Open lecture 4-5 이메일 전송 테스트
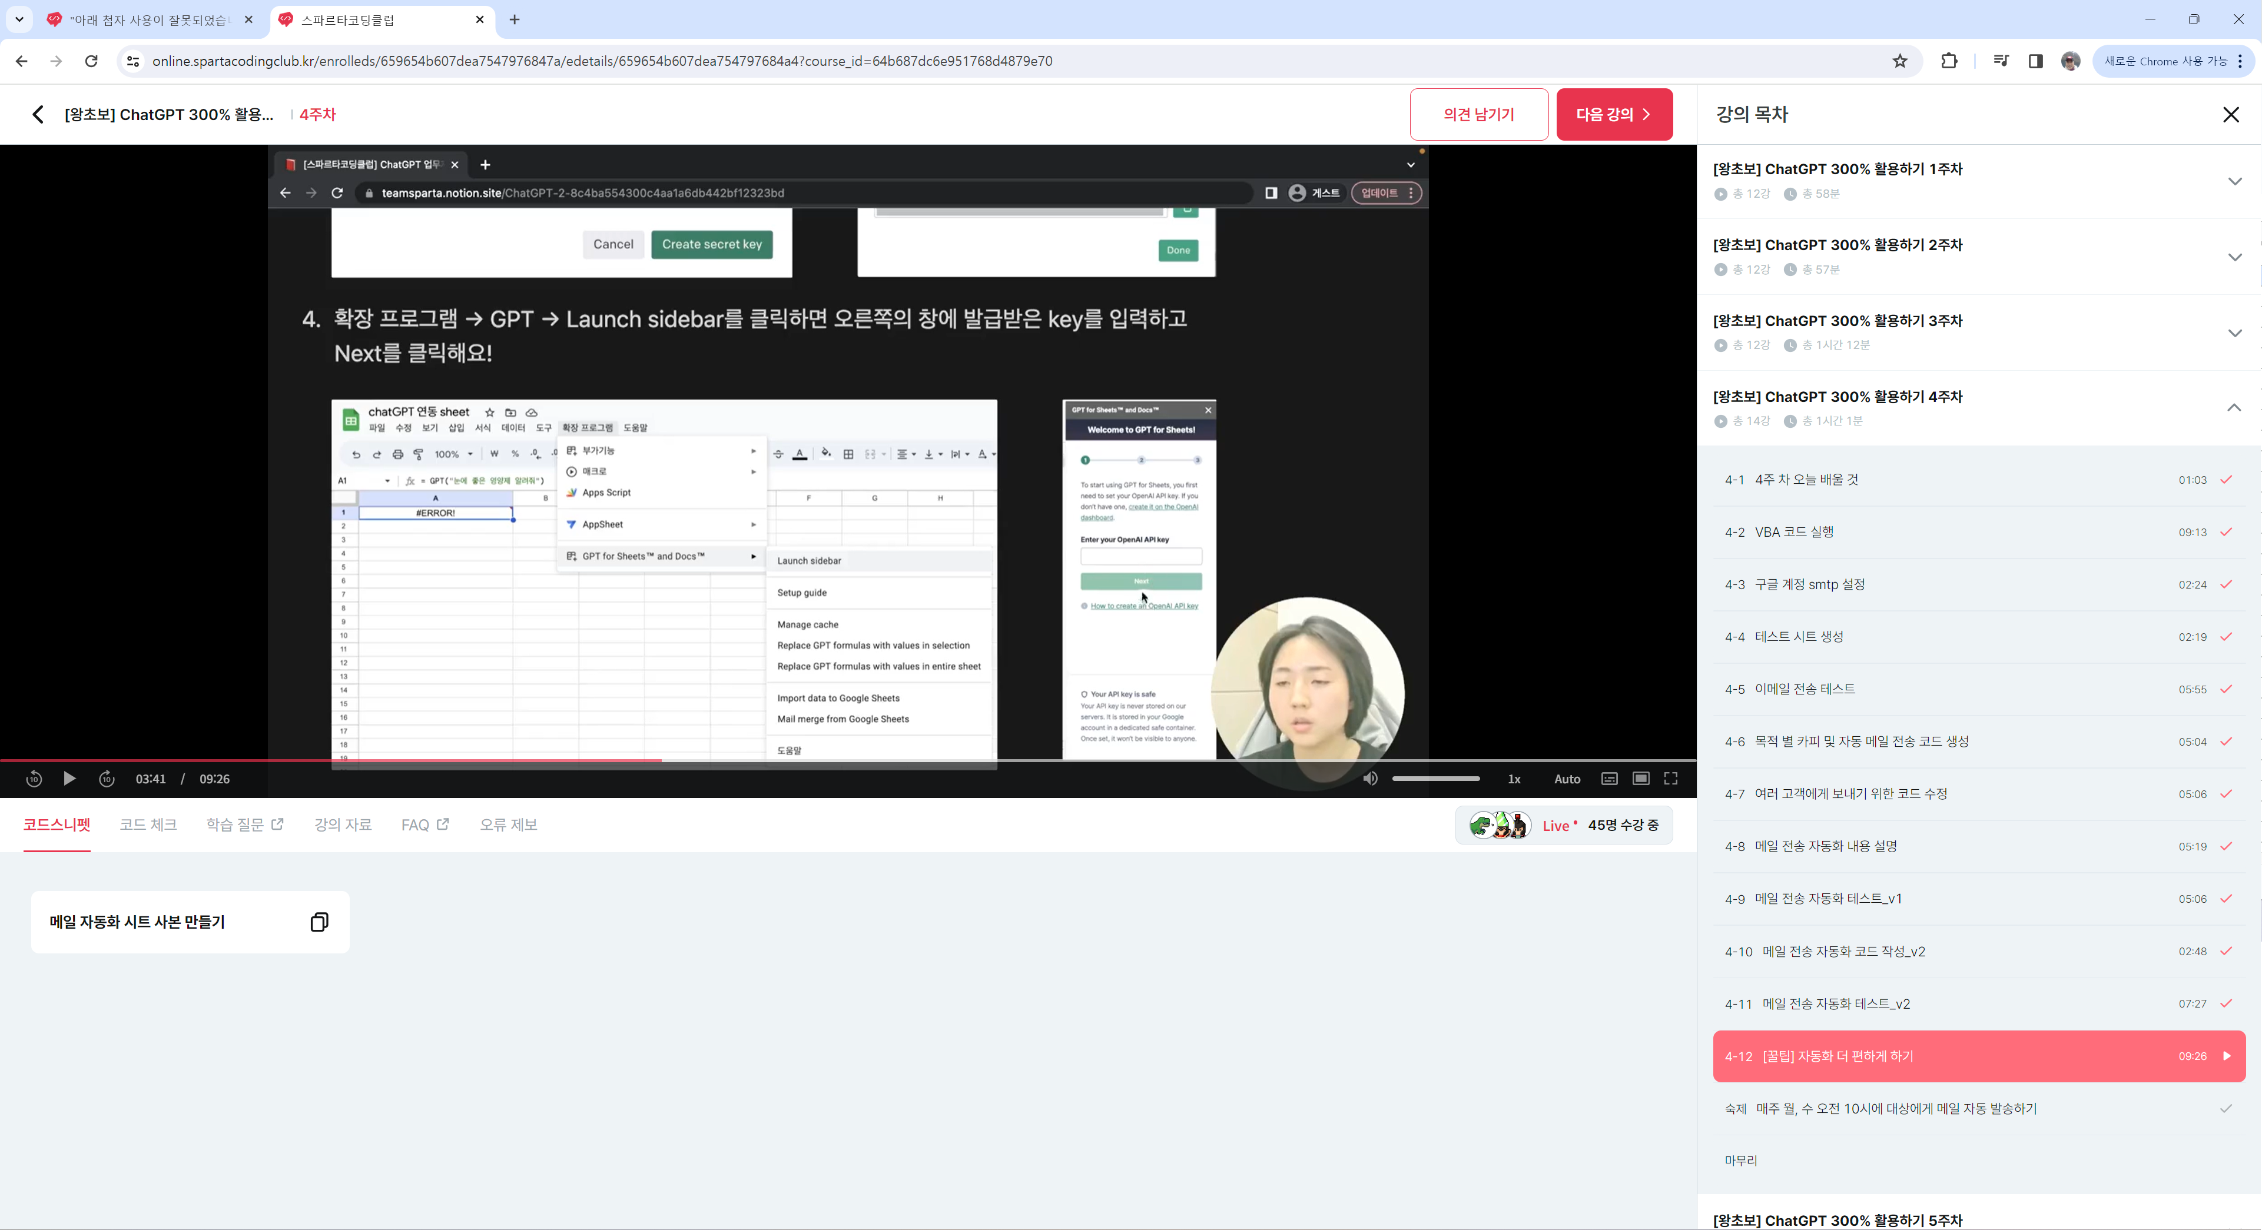Image resolution: width=2262 pixels, height=1230 pixels. click(1979, 689)
